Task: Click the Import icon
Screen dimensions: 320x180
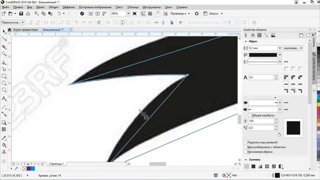Action: click(90, 13)
